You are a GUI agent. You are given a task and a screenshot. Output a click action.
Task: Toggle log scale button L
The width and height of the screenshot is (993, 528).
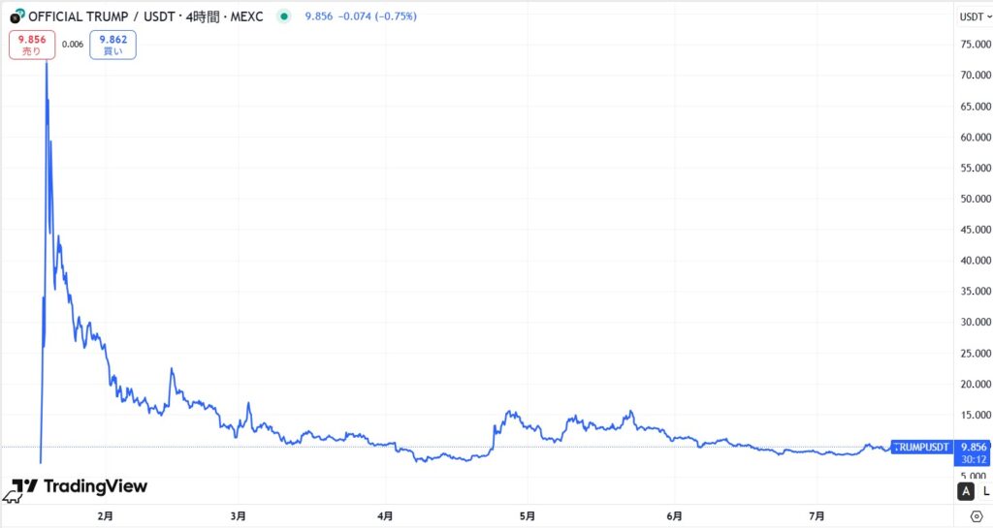tap(985, 491)
